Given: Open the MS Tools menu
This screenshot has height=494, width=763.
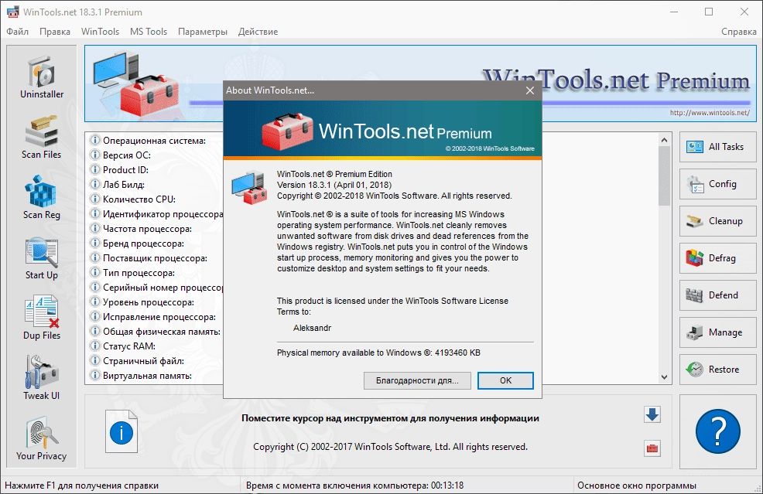Looking at the screenshot, I should click(x=149, y=32).
